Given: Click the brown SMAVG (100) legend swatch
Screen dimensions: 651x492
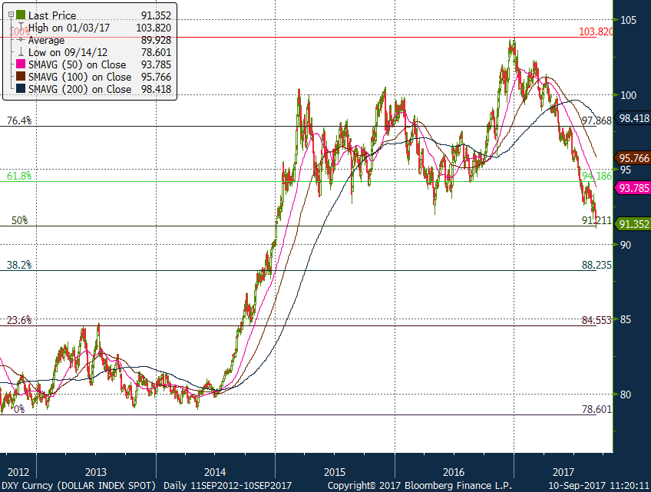Looking at the screenshot, I should pyautogui.click(x=20, y=77).
